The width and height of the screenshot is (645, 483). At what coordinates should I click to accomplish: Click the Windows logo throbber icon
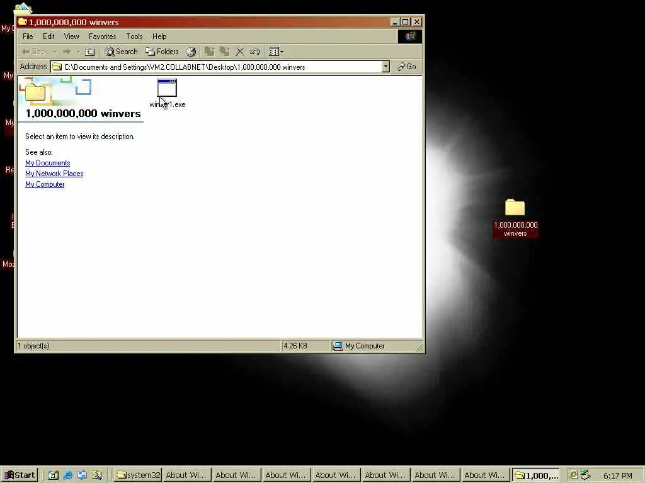[409, 36]
